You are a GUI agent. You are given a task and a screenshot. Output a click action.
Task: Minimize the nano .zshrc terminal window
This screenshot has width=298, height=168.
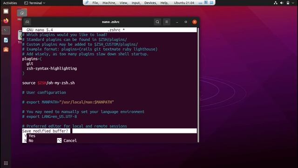(177, 22)
